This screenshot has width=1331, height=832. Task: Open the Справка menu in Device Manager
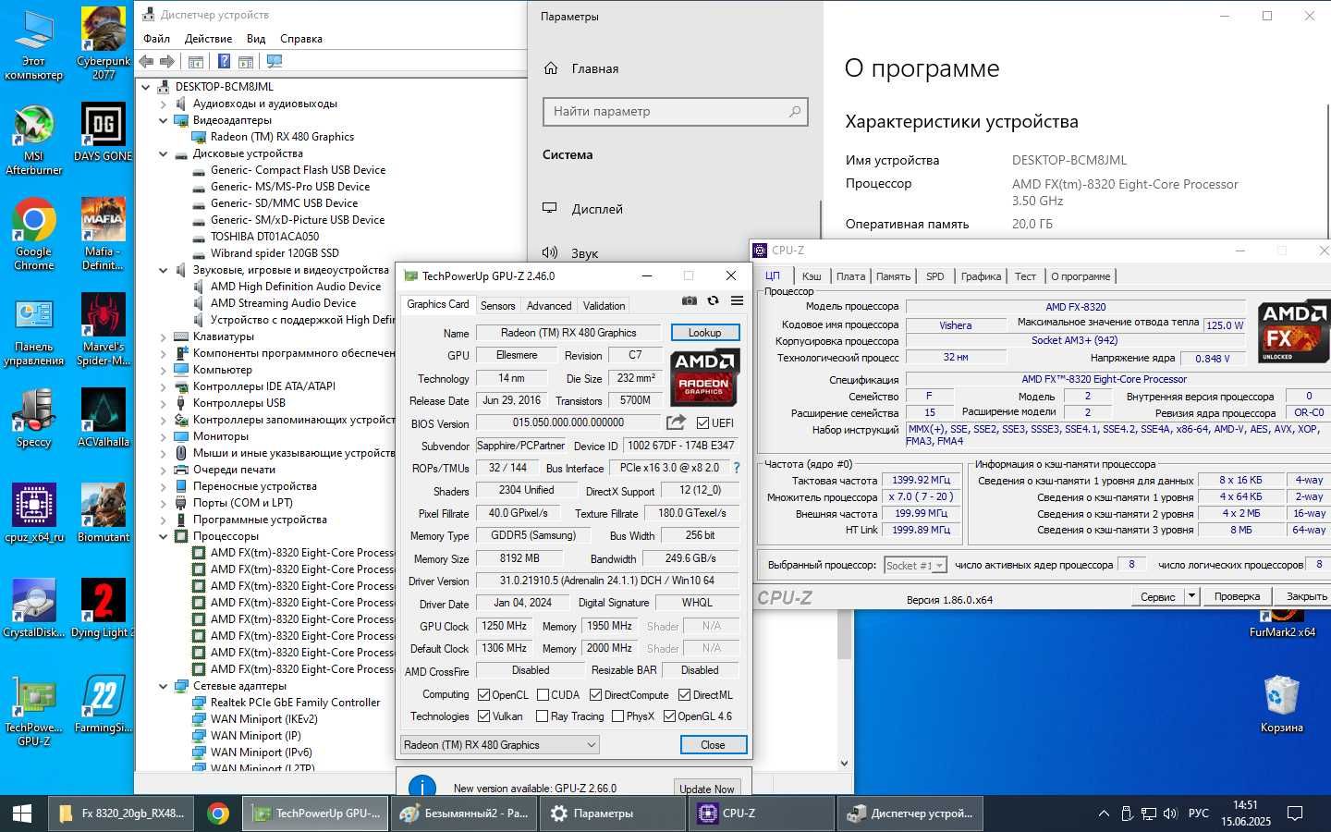click(301, 39)
